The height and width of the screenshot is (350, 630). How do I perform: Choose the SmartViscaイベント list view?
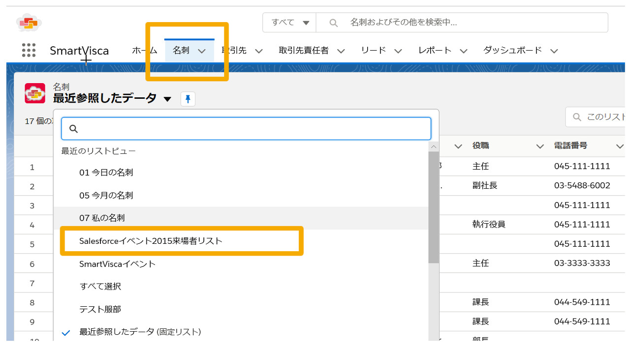pyautogui.click(x=241, y=264)
